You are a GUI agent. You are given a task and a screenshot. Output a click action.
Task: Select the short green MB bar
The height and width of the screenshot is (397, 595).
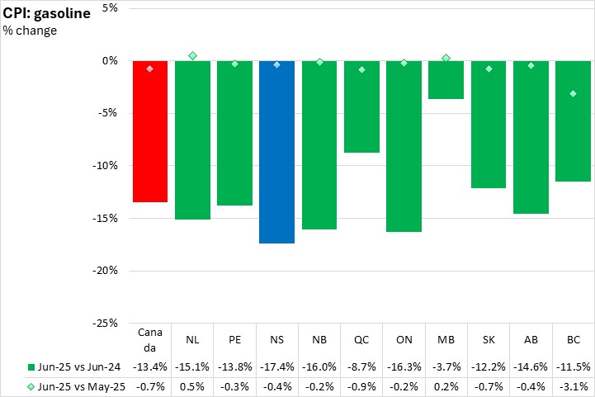point(446,80)
